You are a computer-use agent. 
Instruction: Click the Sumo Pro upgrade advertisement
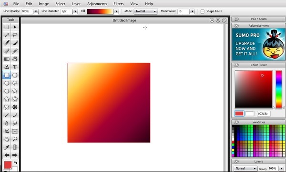click(258, 44)
